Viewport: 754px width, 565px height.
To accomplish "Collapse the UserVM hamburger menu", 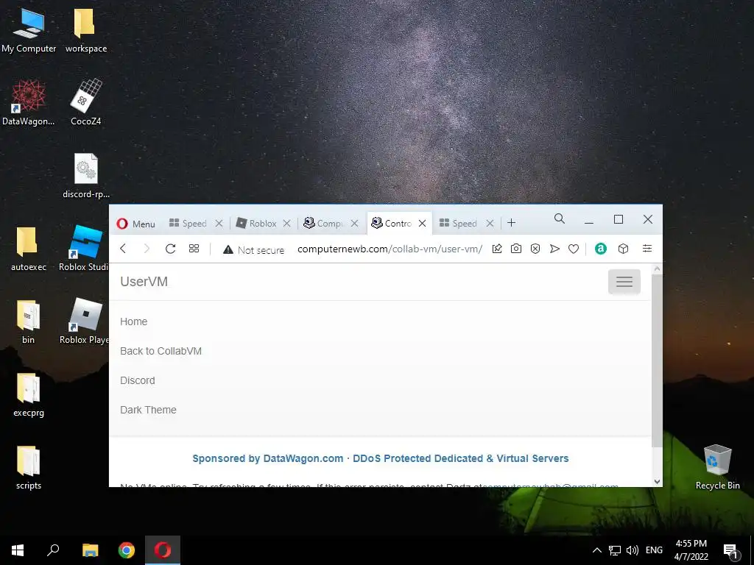I will 624,282.
